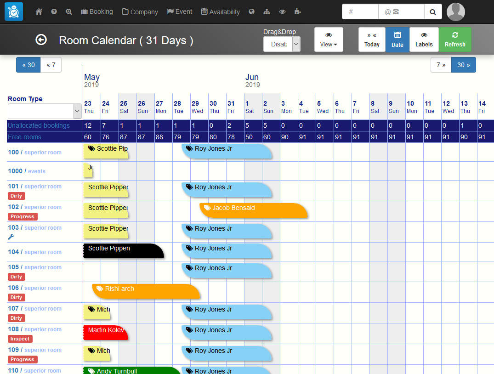This screenshot has width=494, height=374.
Task: Toggle the Date calendar button
Action: pyautogui.click(x=397, y=40)
